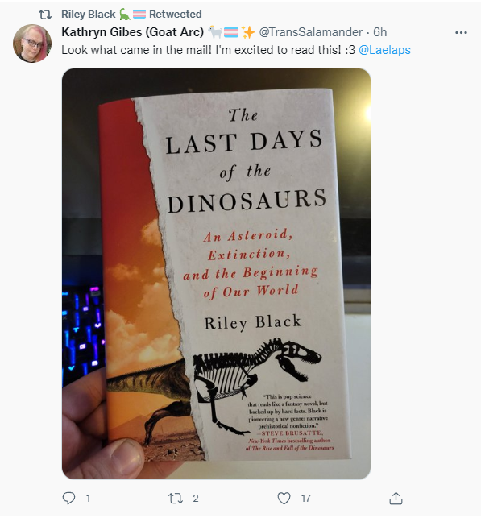
Task: Click the dinosaur emoji beside Riley Black
Action: click(125, 15)
